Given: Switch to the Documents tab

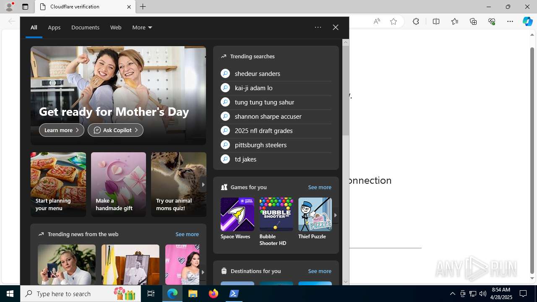Looking at the screenshot, I should click(85, 27).
